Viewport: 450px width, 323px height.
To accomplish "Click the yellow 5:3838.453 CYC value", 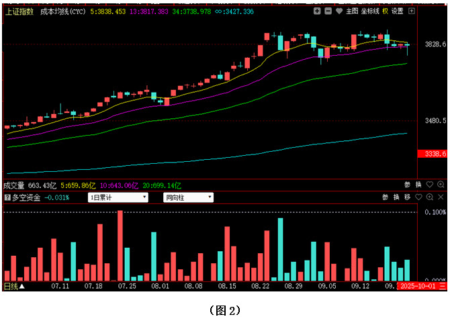I will (108, 12).
